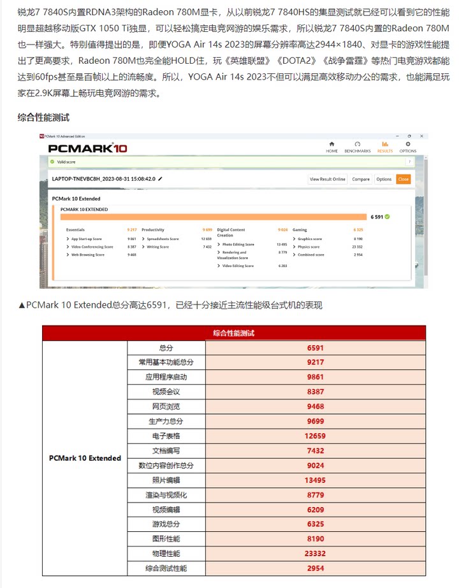Image resolution: width=459 pixels, height=588 pixels.
Task: Click the PCMark 10 Extended table cell
Action: point(85,458)
